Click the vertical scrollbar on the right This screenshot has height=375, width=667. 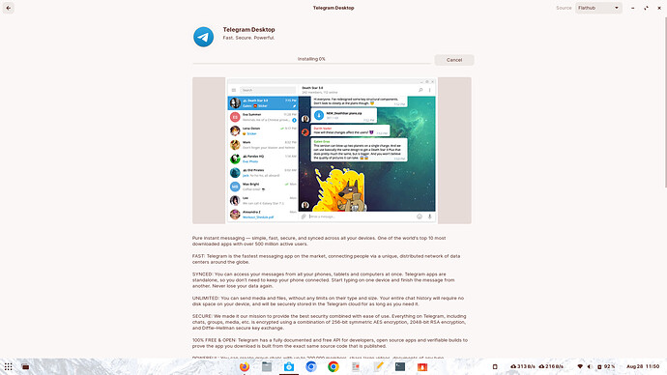pos(666,102)
